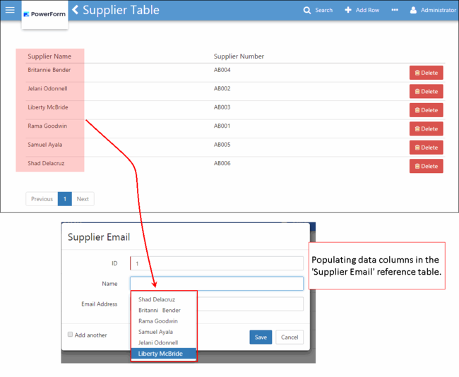Select the Shad Delacruz table cell
This screenshot has width=459, height=377.
(x=46, y=163)
